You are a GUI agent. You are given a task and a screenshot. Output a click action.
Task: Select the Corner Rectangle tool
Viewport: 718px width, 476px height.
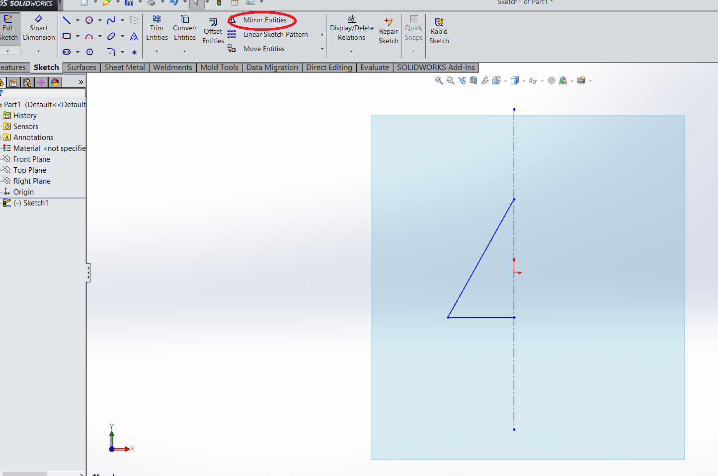coord(66,36)
